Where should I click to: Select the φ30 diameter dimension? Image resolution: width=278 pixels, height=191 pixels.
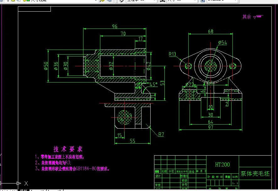click(66, 66)
